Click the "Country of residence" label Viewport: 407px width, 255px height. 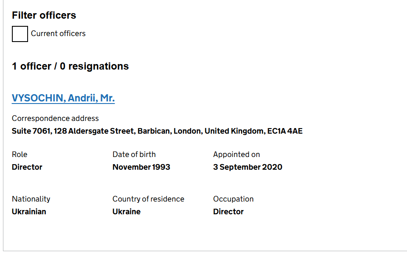(148, 199)
